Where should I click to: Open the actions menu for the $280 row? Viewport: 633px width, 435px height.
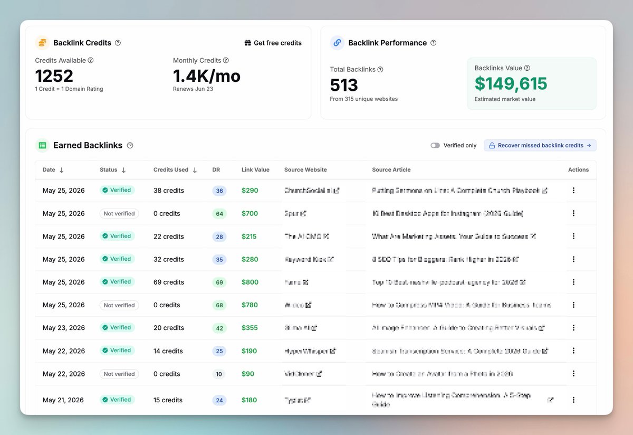tap(573, 259)
